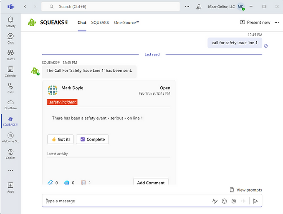Acknowledge call with Got it! button
The height and width of the screenshot is (214, 283).
[x=61, y=139]
